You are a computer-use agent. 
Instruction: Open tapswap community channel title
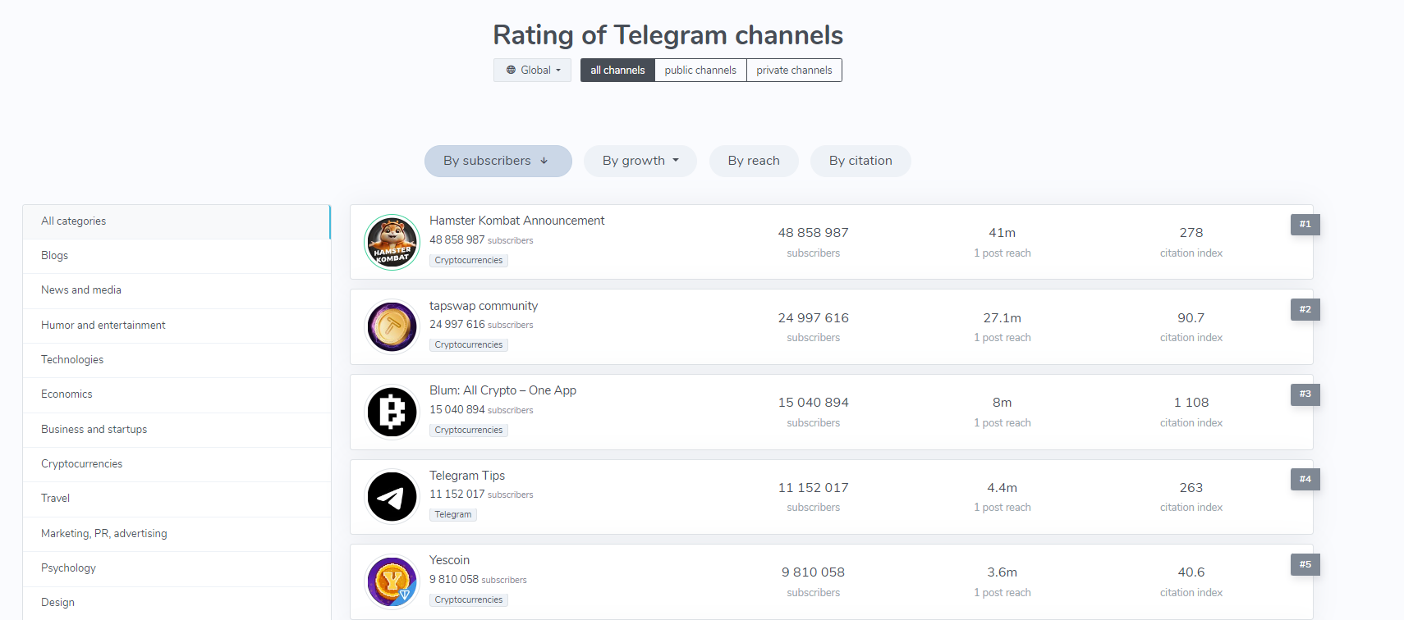click(484, 306)
